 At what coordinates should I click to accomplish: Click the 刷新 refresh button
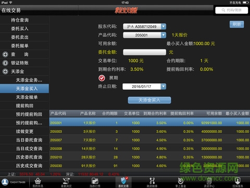(237, 25)
